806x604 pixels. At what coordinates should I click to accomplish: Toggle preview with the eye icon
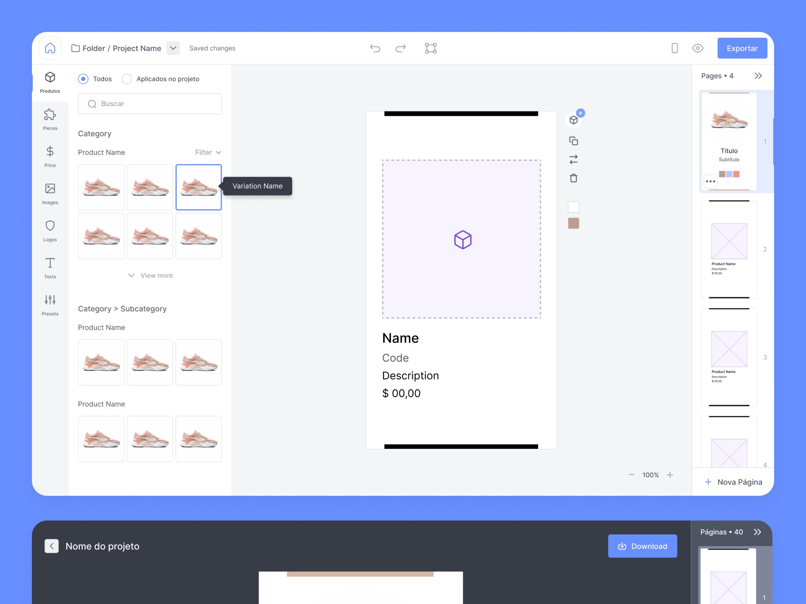pos(698,48)
